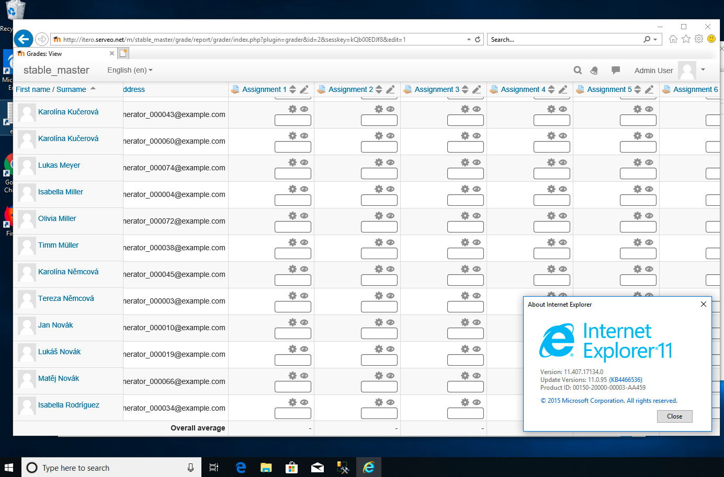The image size is (724, 477).
Task: Click the Moodle search magnifier icon
Action: pos(578,70)
